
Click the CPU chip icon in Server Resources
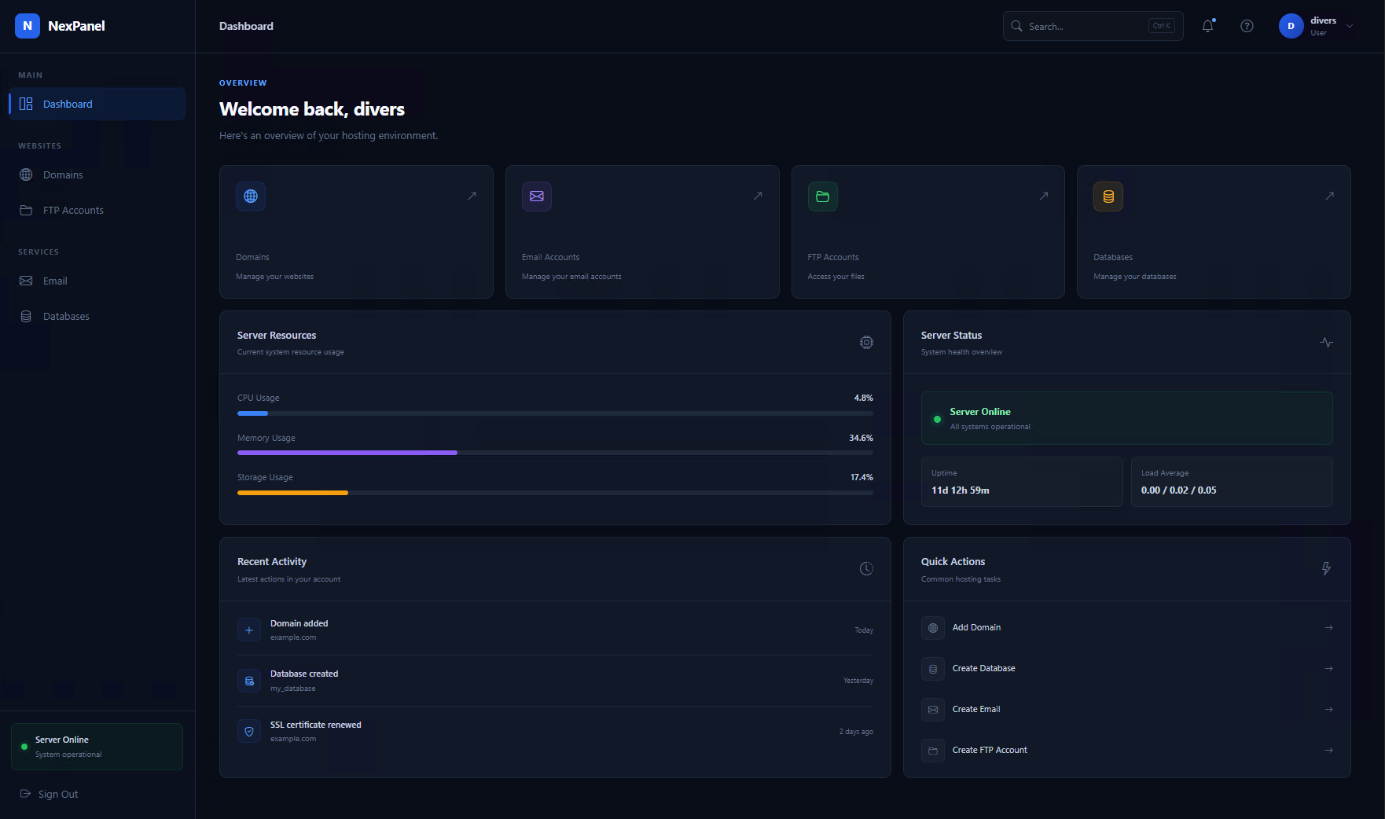pos(866,343)
